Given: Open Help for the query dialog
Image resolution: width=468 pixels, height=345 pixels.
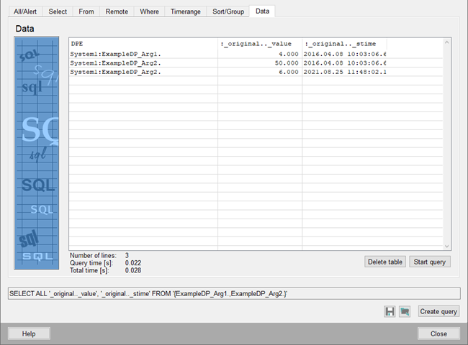Looking at the screenshot, I should point(29,333).
